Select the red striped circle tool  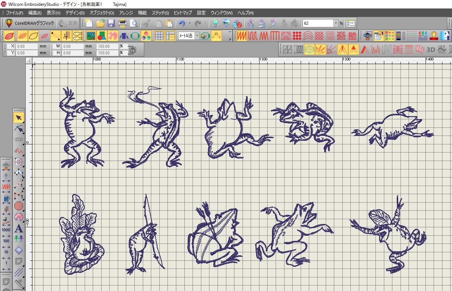19,206
